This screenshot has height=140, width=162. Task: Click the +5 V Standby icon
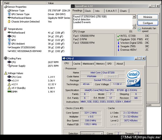9,88
